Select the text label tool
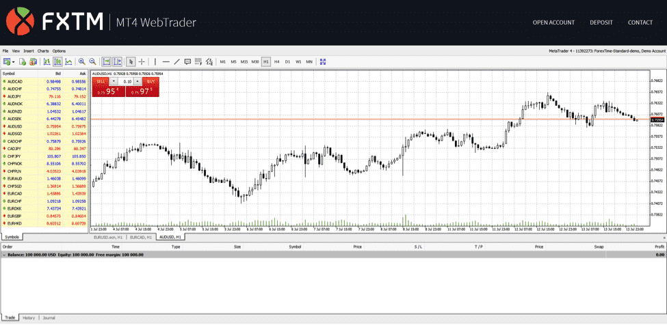Viewport: 667px width, 325px height. (187, 61)
